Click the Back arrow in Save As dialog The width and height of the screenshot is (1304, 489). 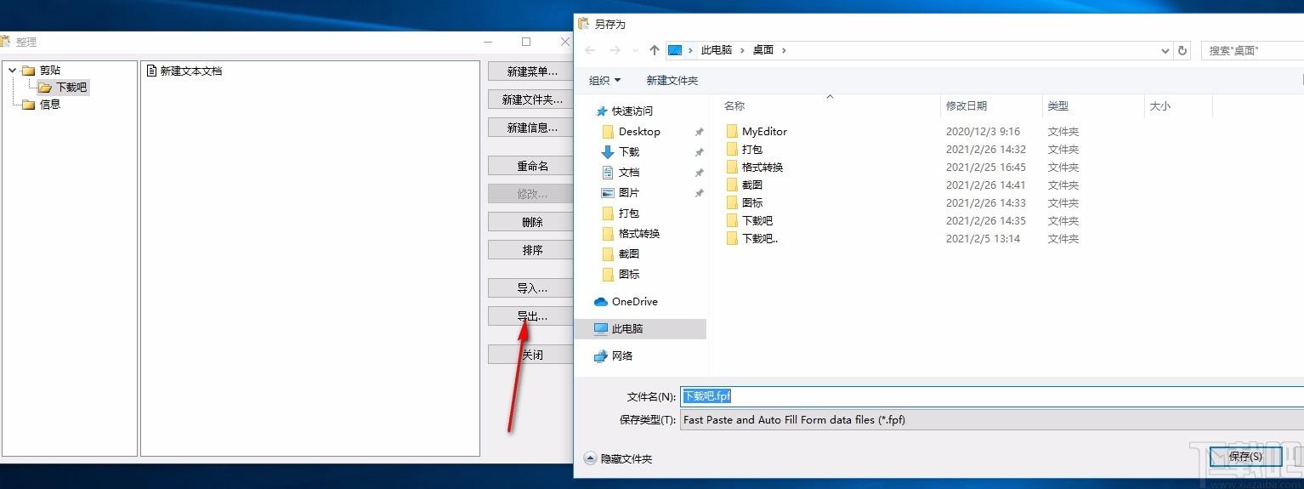pyautogui.click(x=590, y=50)
